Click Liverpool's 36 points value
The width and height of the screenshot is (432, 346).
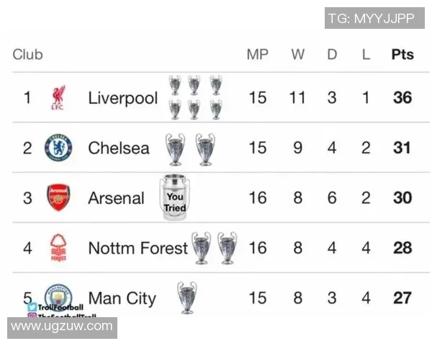click(402, 98)
